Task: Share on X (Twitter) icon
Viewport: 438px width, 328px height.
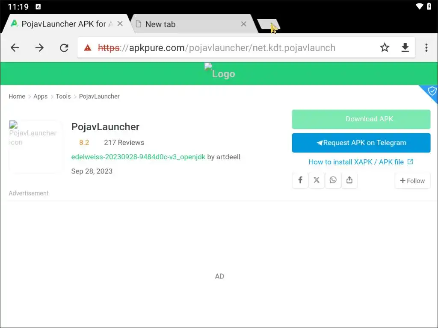Action: click(317, 180)
